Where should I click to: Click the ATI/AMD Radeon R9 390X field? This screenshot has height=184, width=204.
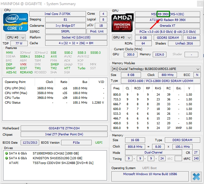click(167, 20)
